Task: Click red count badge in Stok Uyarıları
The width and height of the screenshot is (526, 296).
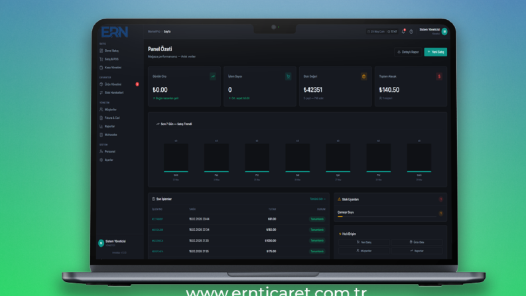Action: [x=441, y=199]
